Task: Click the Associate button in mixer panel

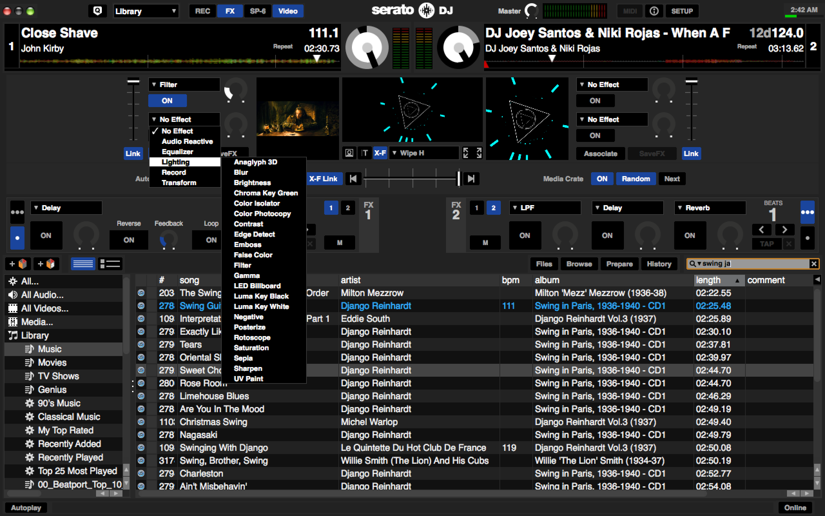Action: (x=600, y=154)
